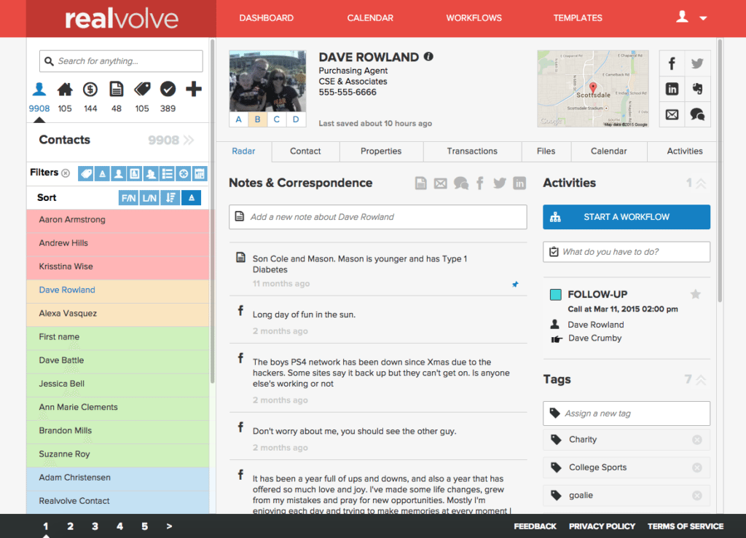Click the Twitter bird icon beside map
Viewport: 746px width, 538px height.
point(697,63)
